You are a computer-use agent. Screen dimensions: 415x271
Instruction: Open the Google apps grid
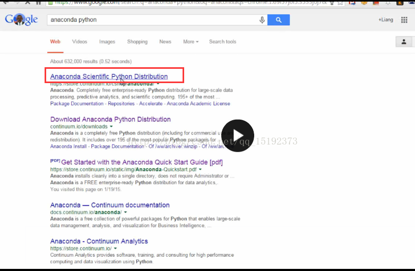pyautogui.click(x=404, y=20)
